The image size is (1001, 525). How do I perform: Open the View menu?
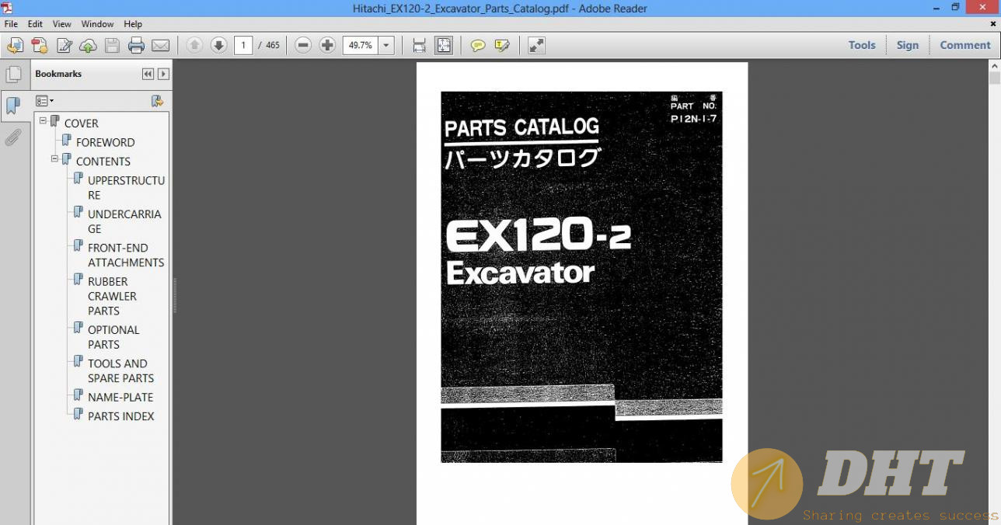[x=61, y=24]
